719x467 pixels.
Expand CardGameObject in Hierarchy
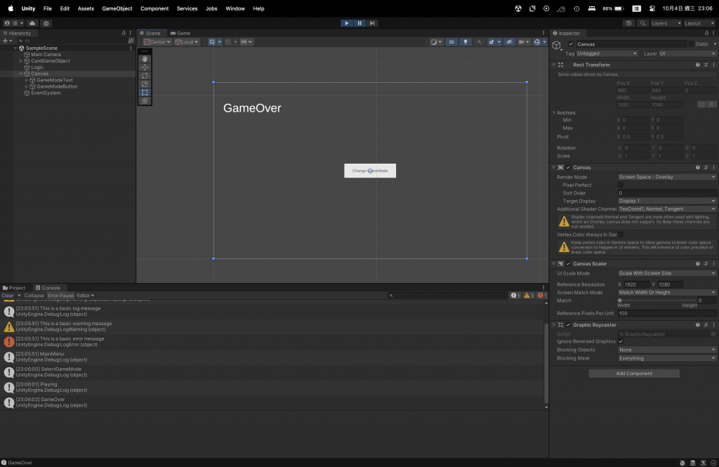click(20, 61)
